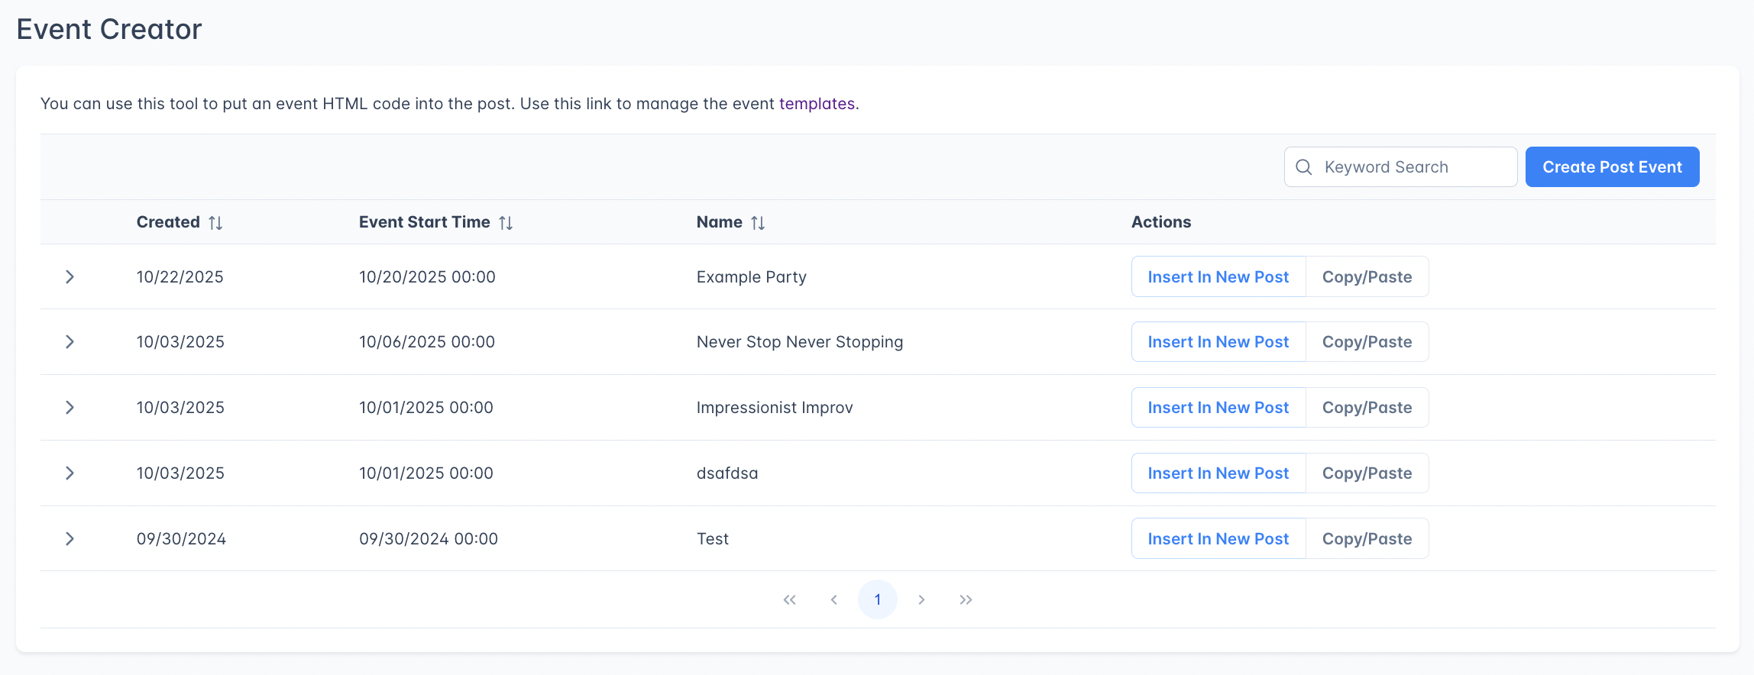1754x675 pixels.
Task: Insert Never Stop Never Stopping in new post
Action: (x=1218, y=342)
